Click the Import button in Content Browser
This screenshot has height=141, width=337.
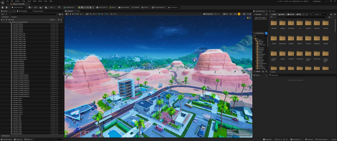point(282,14)
